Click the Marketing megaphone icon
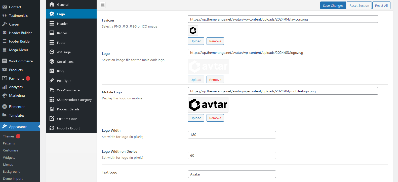Viewport: 398px width, 182px height. pyautogui.click(x=5, y=95)
